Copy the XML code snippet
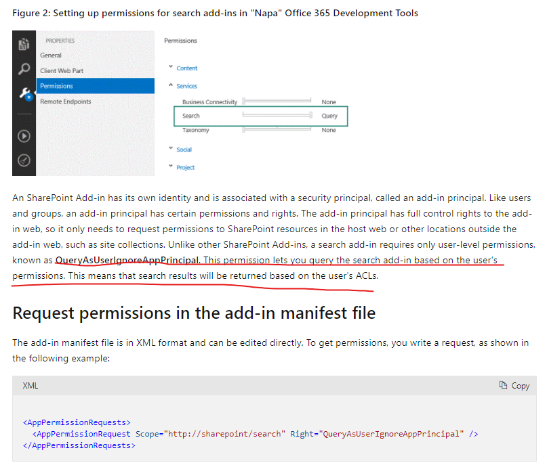 pyautogui.click(x=514, y=386)
